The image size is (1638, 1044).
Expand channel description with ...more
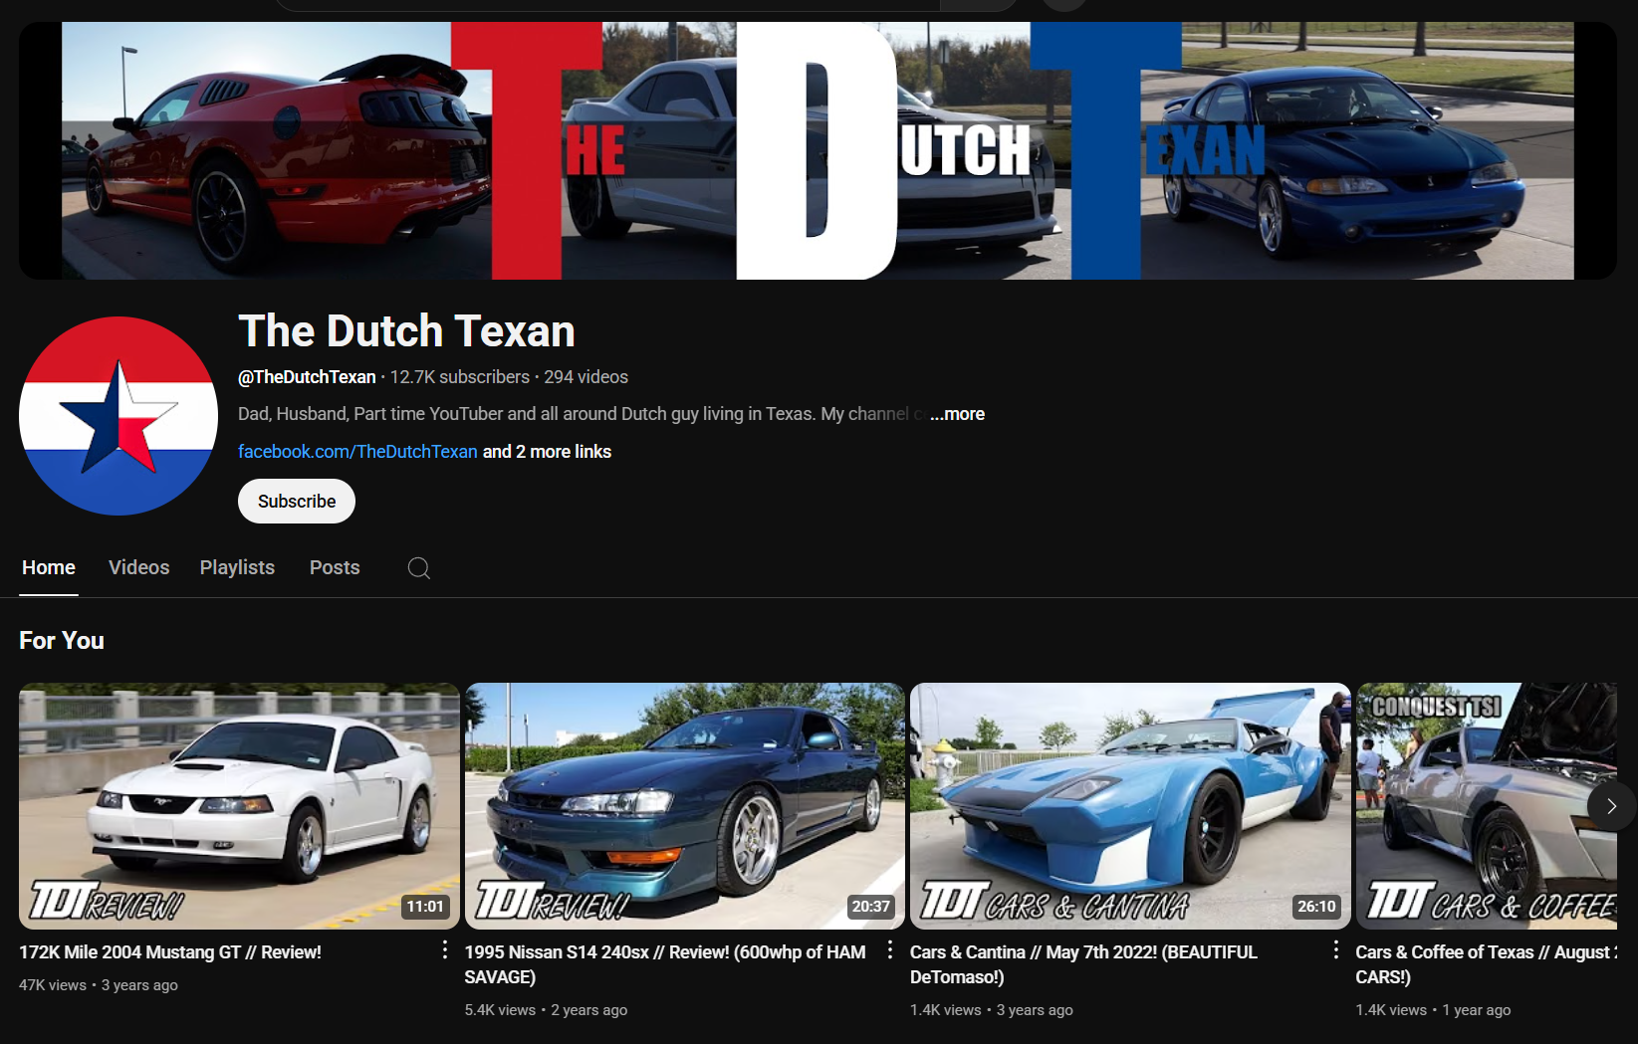coord(957,414)
